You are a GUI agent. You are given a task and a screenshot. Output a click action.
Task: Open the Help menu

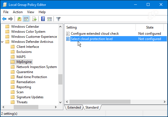(x=42, y=12)
